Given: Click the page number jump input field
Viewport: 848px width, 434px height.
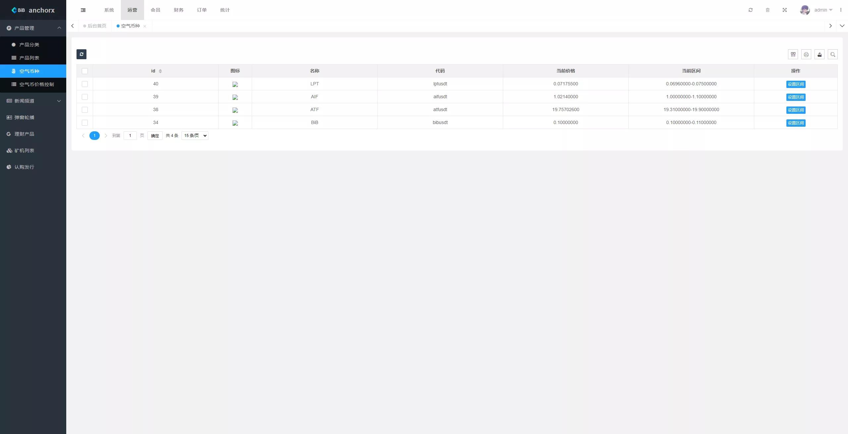Looking at the screenshot, I should pyautogui.click(x=130, y=136).
